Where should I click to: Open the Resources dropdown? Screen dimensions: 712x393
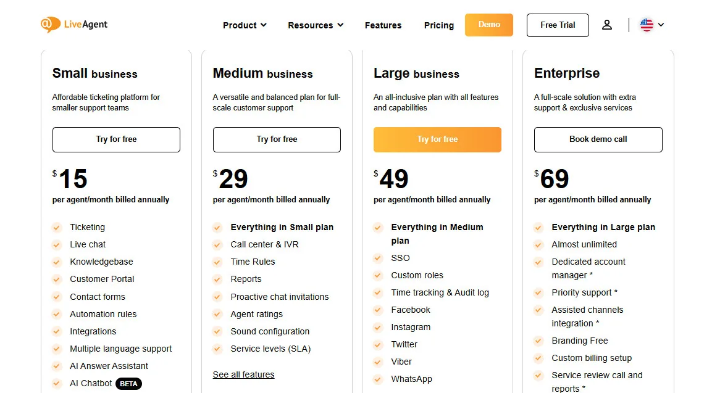(316, 25)
